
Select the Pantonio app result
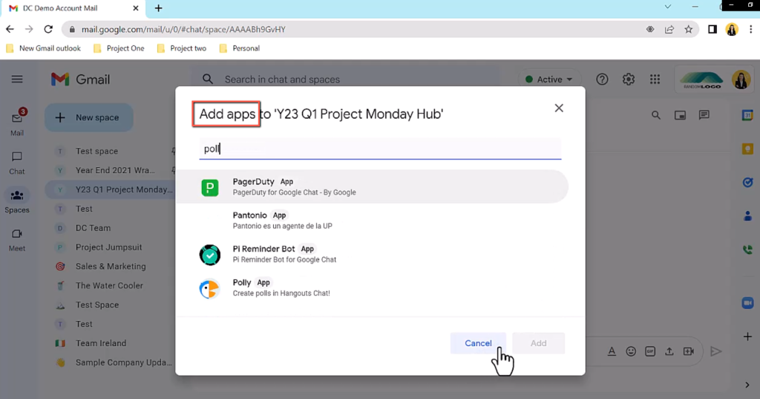[x=372, y=221]
